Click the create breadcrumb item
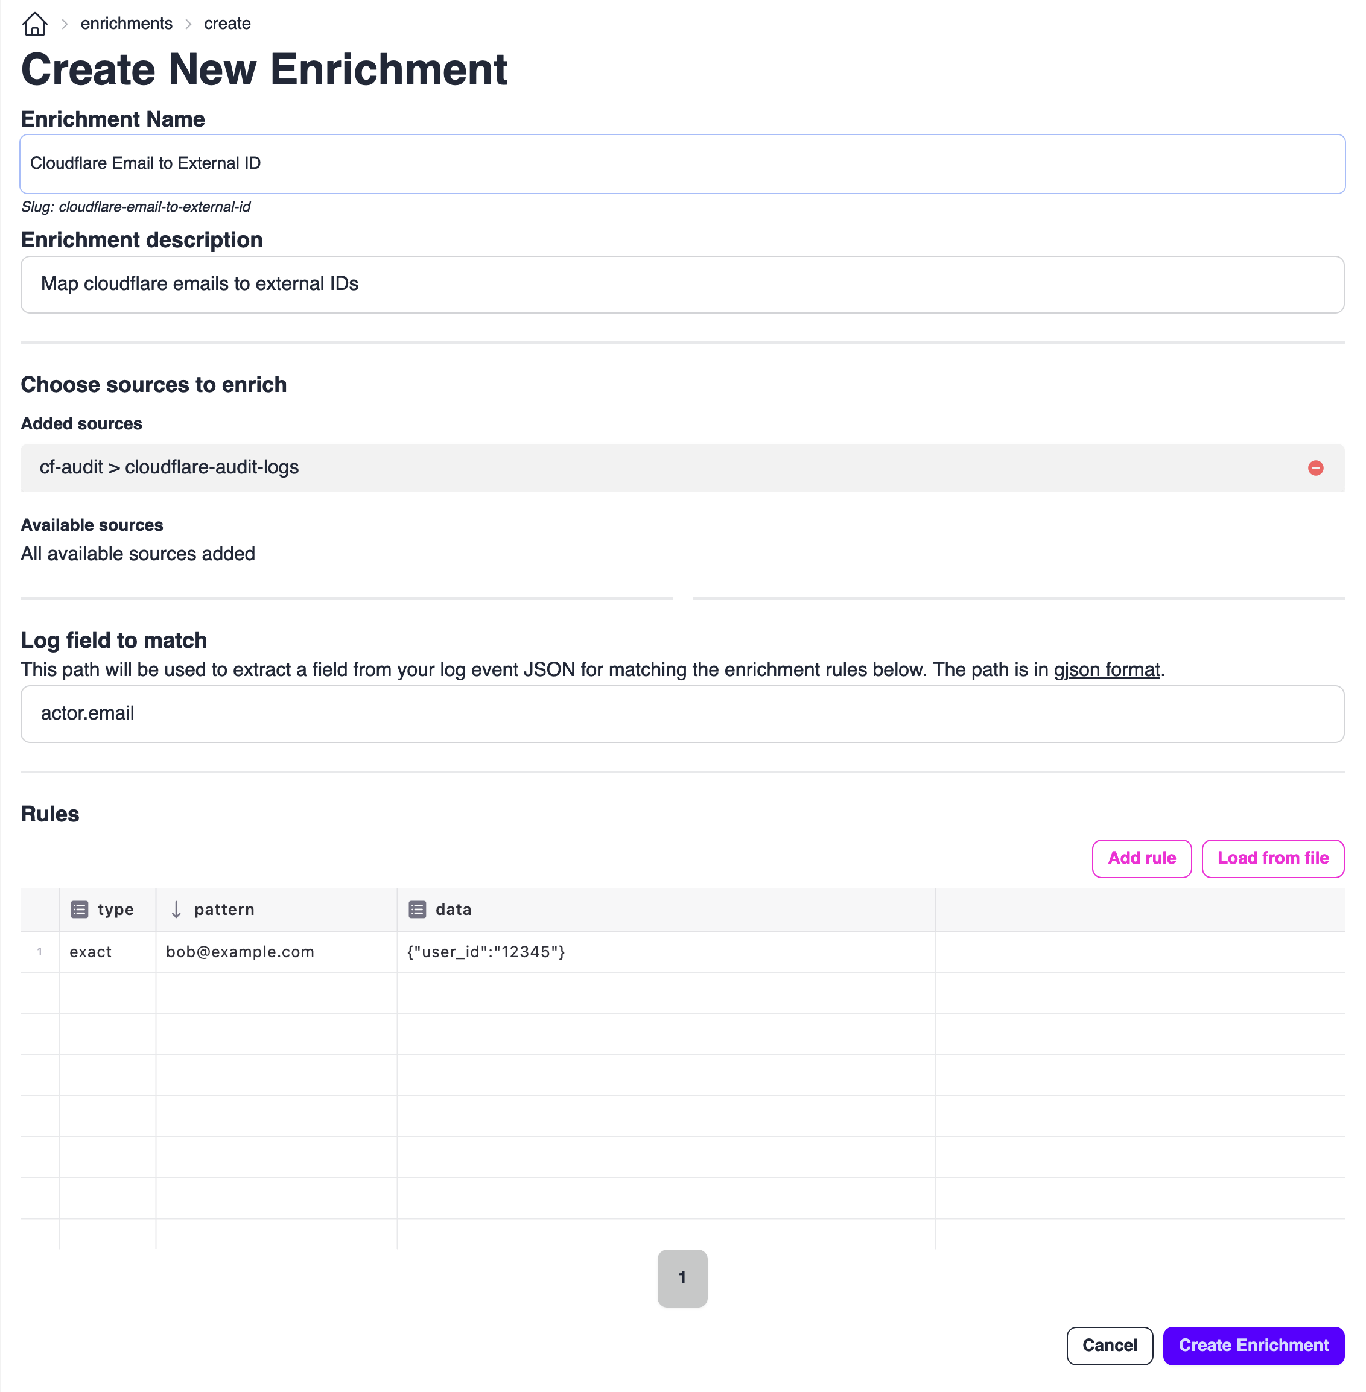The image size is (1366, 1392). pos(227,24)
